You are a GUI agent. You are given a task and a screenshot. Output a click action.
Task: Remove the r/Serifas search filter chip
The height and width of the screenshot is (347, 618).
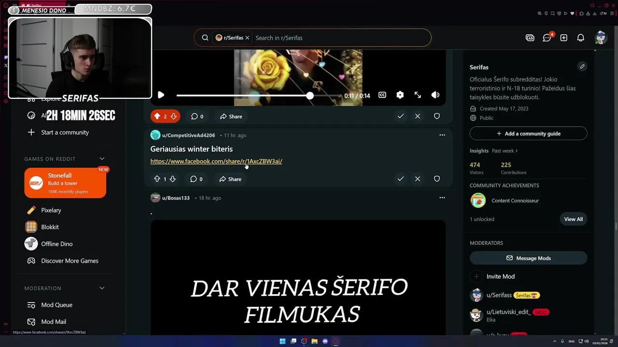[247, 38]
